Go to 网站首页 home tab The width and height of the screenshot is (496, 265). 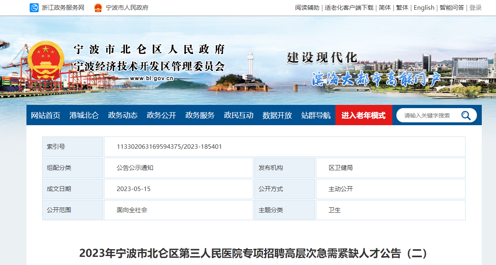pyautogui.click(x=46, y=115)
